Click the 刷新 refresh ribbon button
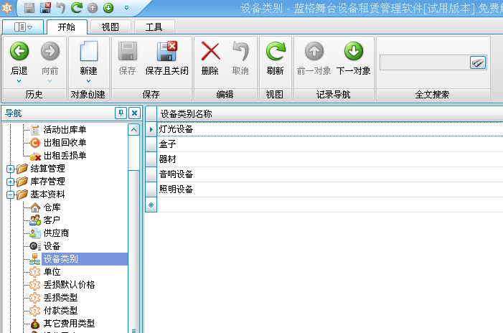Screen dimensions: 503x333 click(x=276, y=58)
